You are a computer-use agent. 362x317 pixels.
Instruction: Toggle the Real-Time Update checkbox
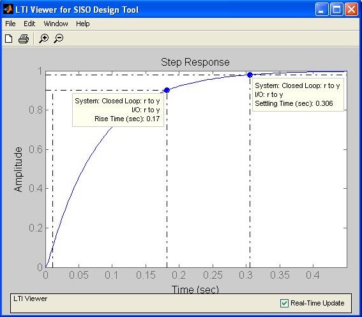point(284,303)
